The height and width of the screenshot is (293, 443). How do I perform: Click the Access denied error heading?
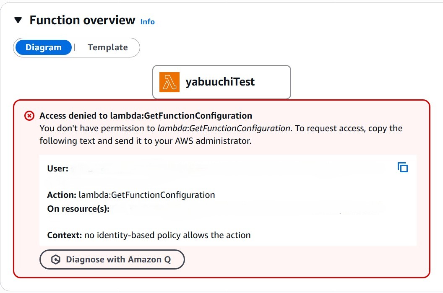[x=146, y=116]
